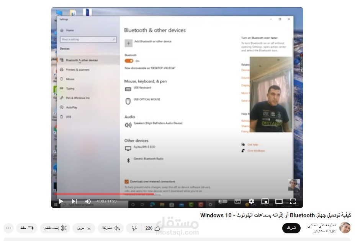This screenshot has width=355, height=241.
Task: Click the Get help link
Action: tap(253, 144)
